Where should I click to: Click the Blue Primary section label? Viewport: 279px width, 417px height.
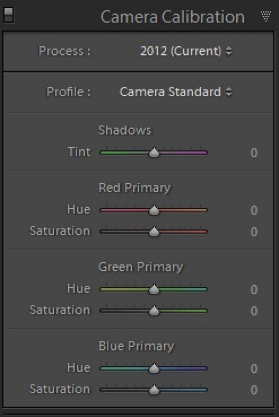[136, 346]
